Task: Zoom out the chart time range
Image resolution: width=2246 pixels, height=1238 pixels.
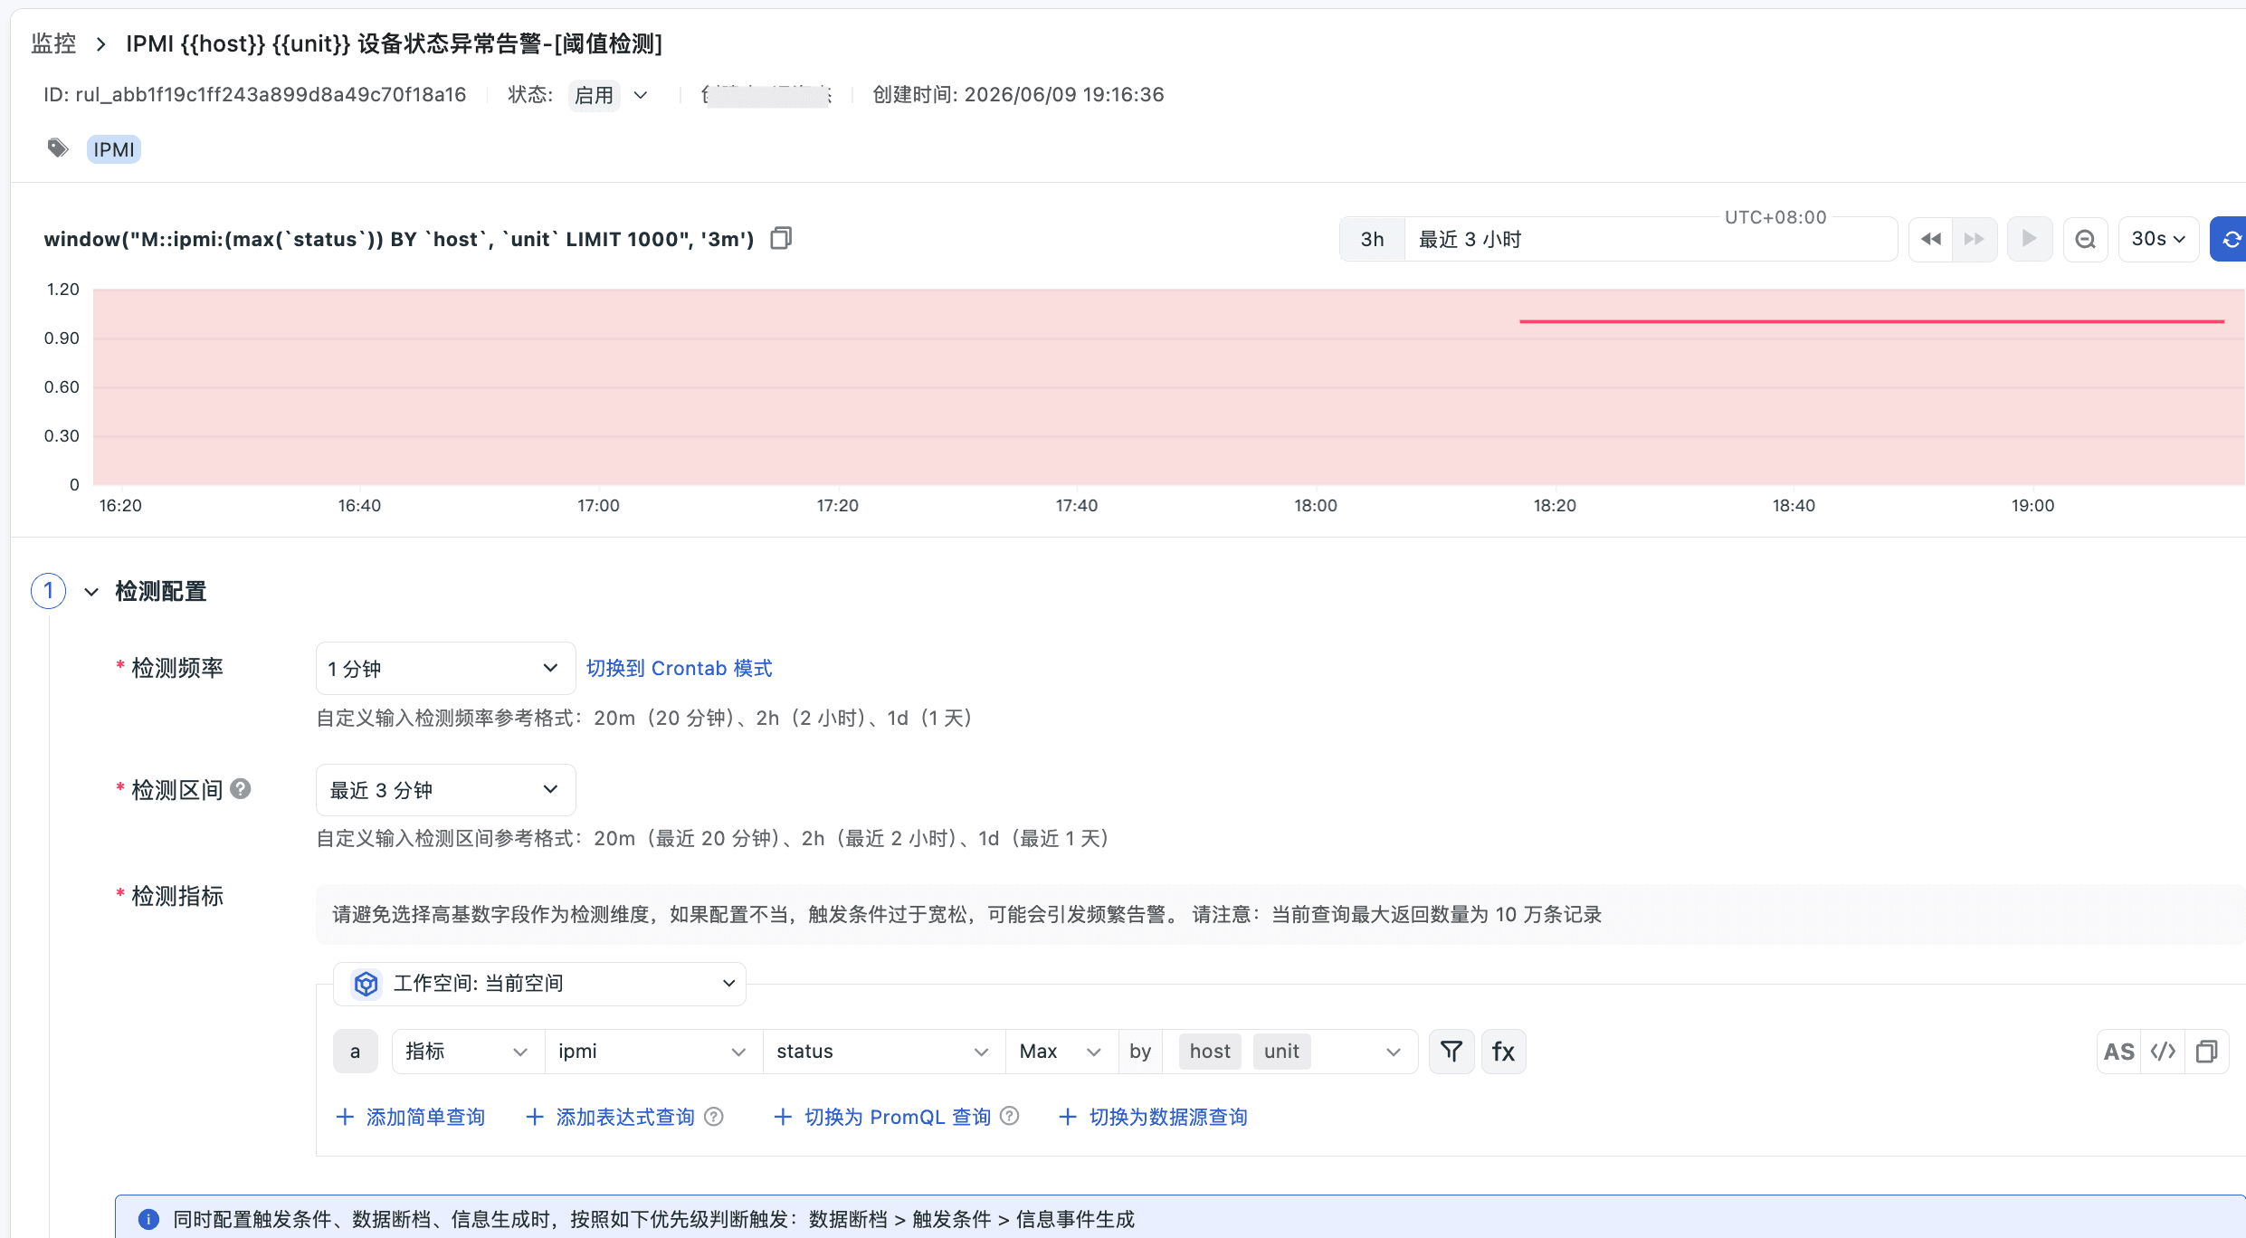Action: coord(2086,239)
